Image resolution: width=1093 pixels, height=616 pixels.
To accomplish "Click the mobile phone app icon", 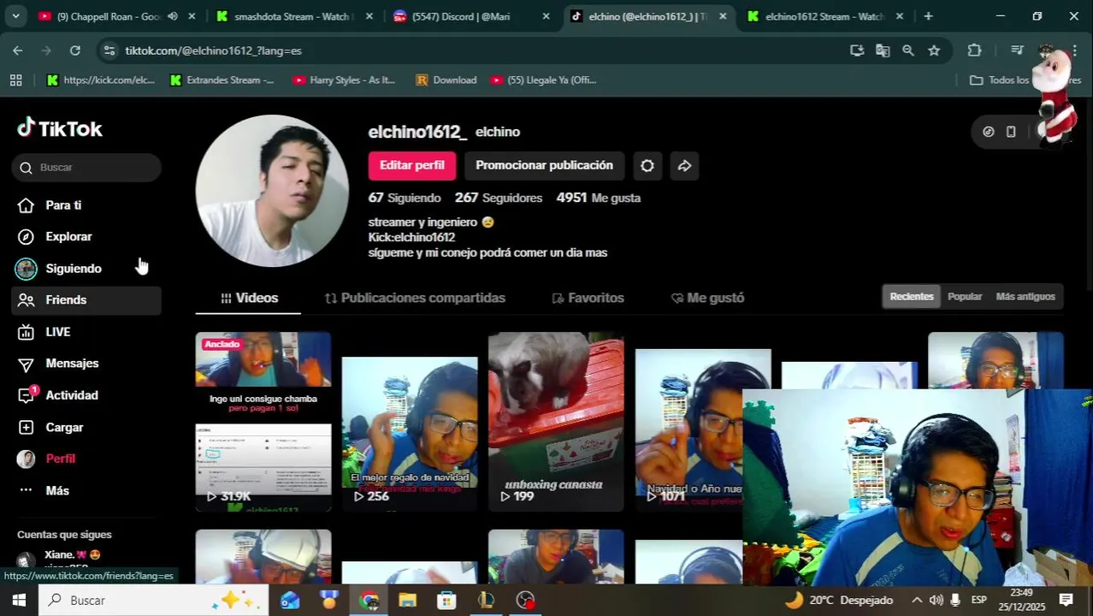I will 1011,132.
